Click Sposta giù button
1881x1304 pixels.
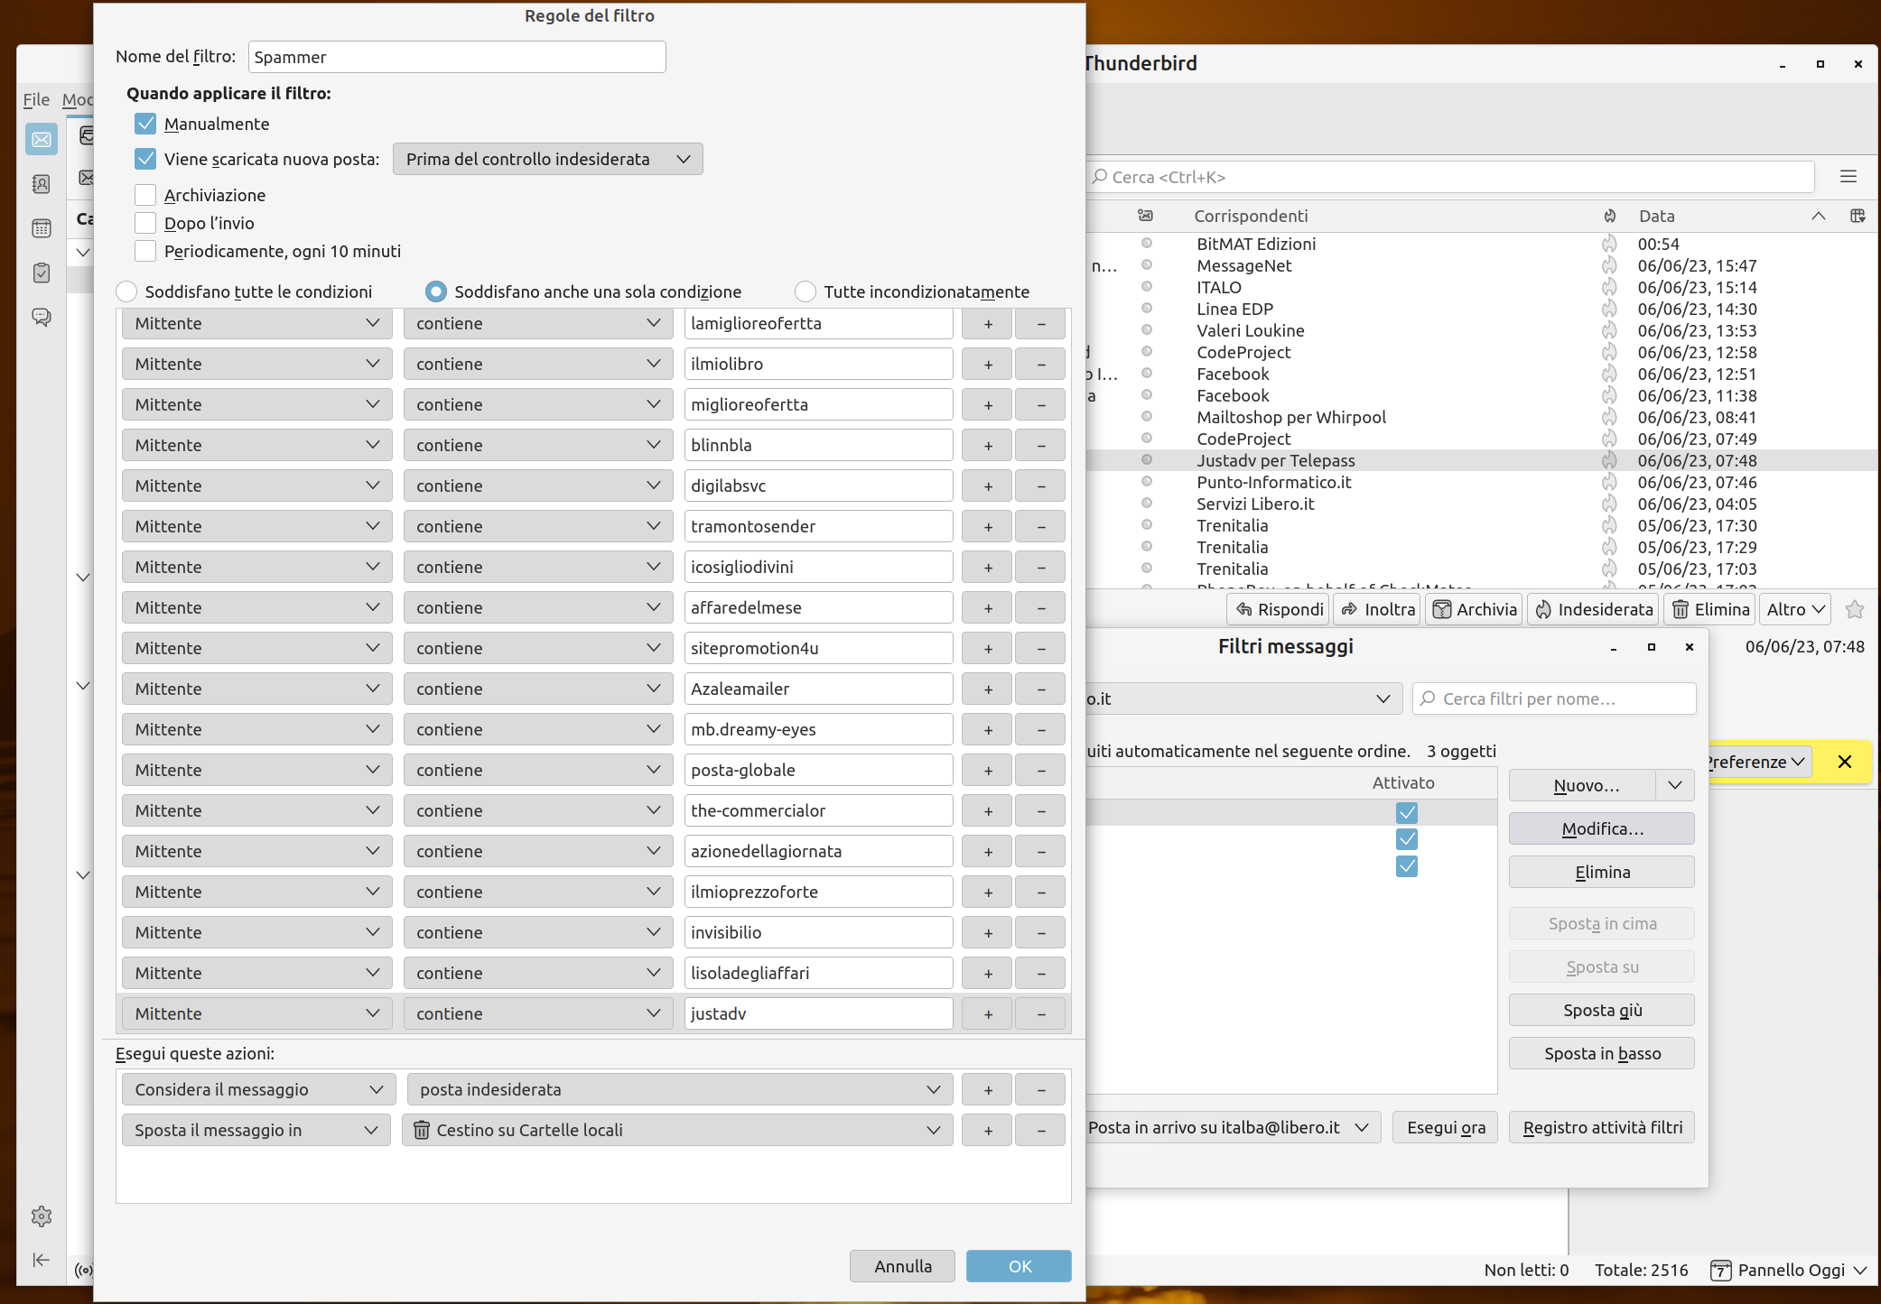coord(1601,1010)
